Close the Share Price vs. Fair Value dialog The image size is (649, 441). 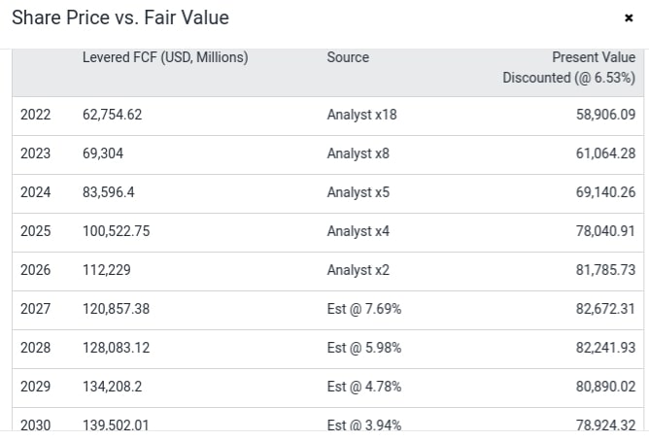pos(629,18)
